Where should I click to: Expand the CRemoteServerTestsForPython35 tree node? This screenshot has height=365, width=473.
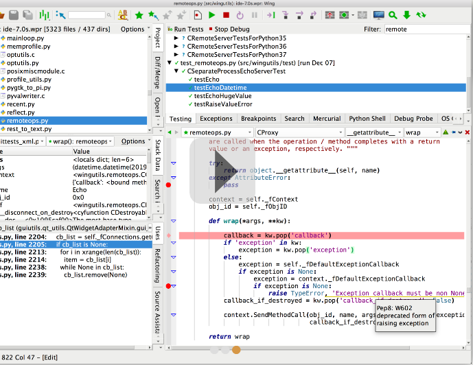[176, 38]
